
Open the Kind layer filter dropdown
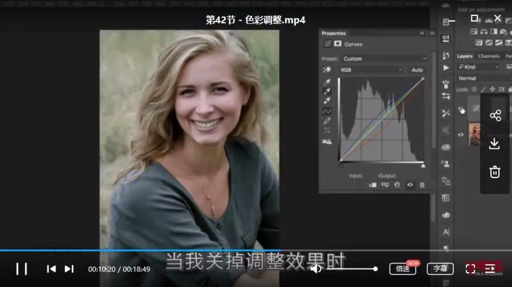(479, 67)
